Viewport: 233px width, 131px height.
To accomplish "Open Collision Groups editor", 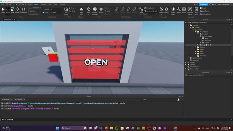I will 190,11.
